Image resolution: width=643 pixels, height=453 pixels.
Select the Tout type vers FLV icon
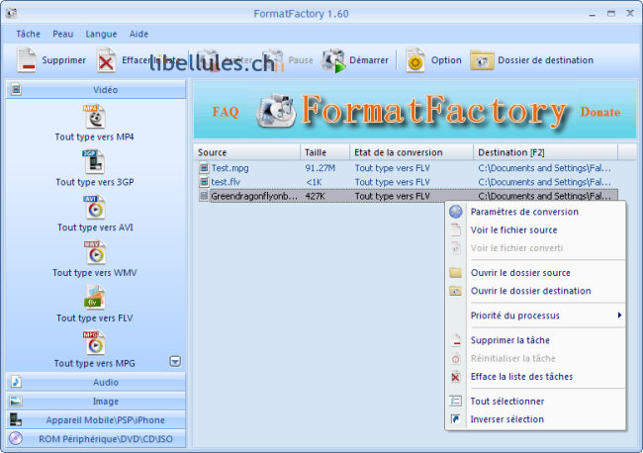coord(95,298)
